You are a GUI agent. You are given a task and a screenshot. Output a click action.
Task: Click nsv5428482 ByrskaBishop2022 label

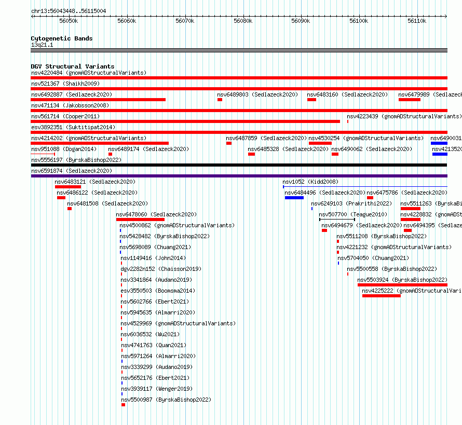pyautogui.click(x=165, y=236)
